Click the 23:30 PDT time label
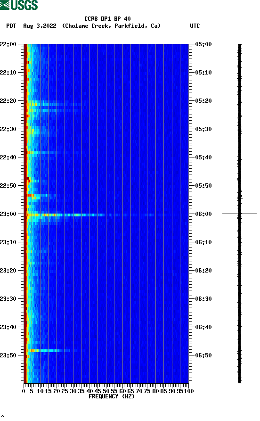 pyautogui.click(x=8, y=299)
